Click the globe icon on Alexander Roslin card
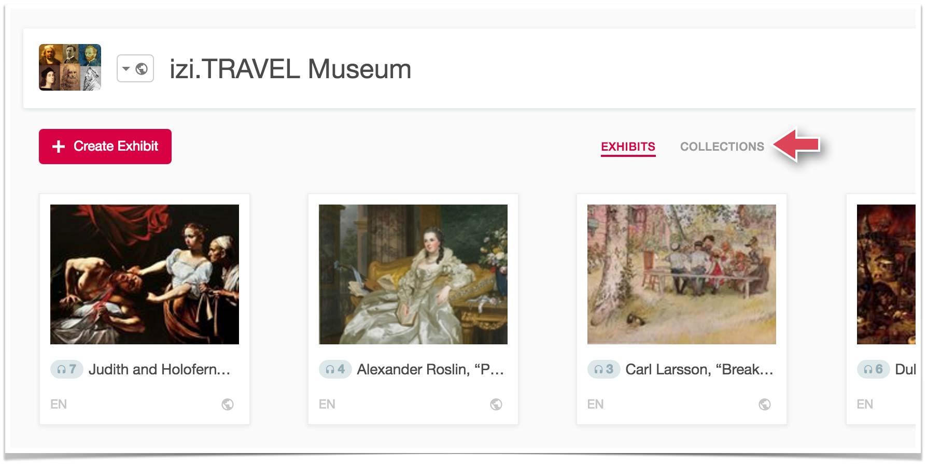The width and height of the screenshot is (927, 465). (496, 404)
